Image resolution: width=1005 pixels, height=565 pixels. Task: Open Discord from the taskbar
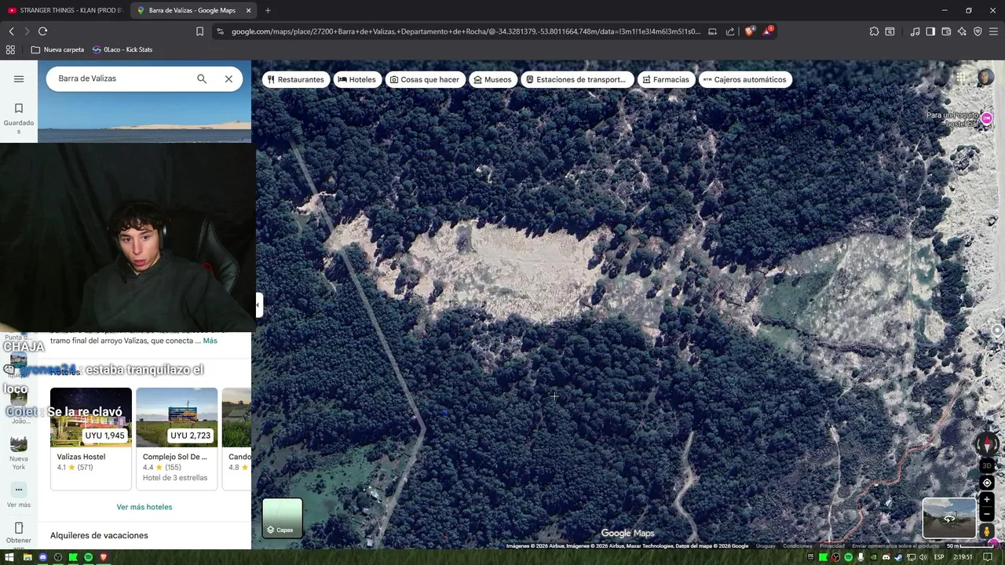42,557
